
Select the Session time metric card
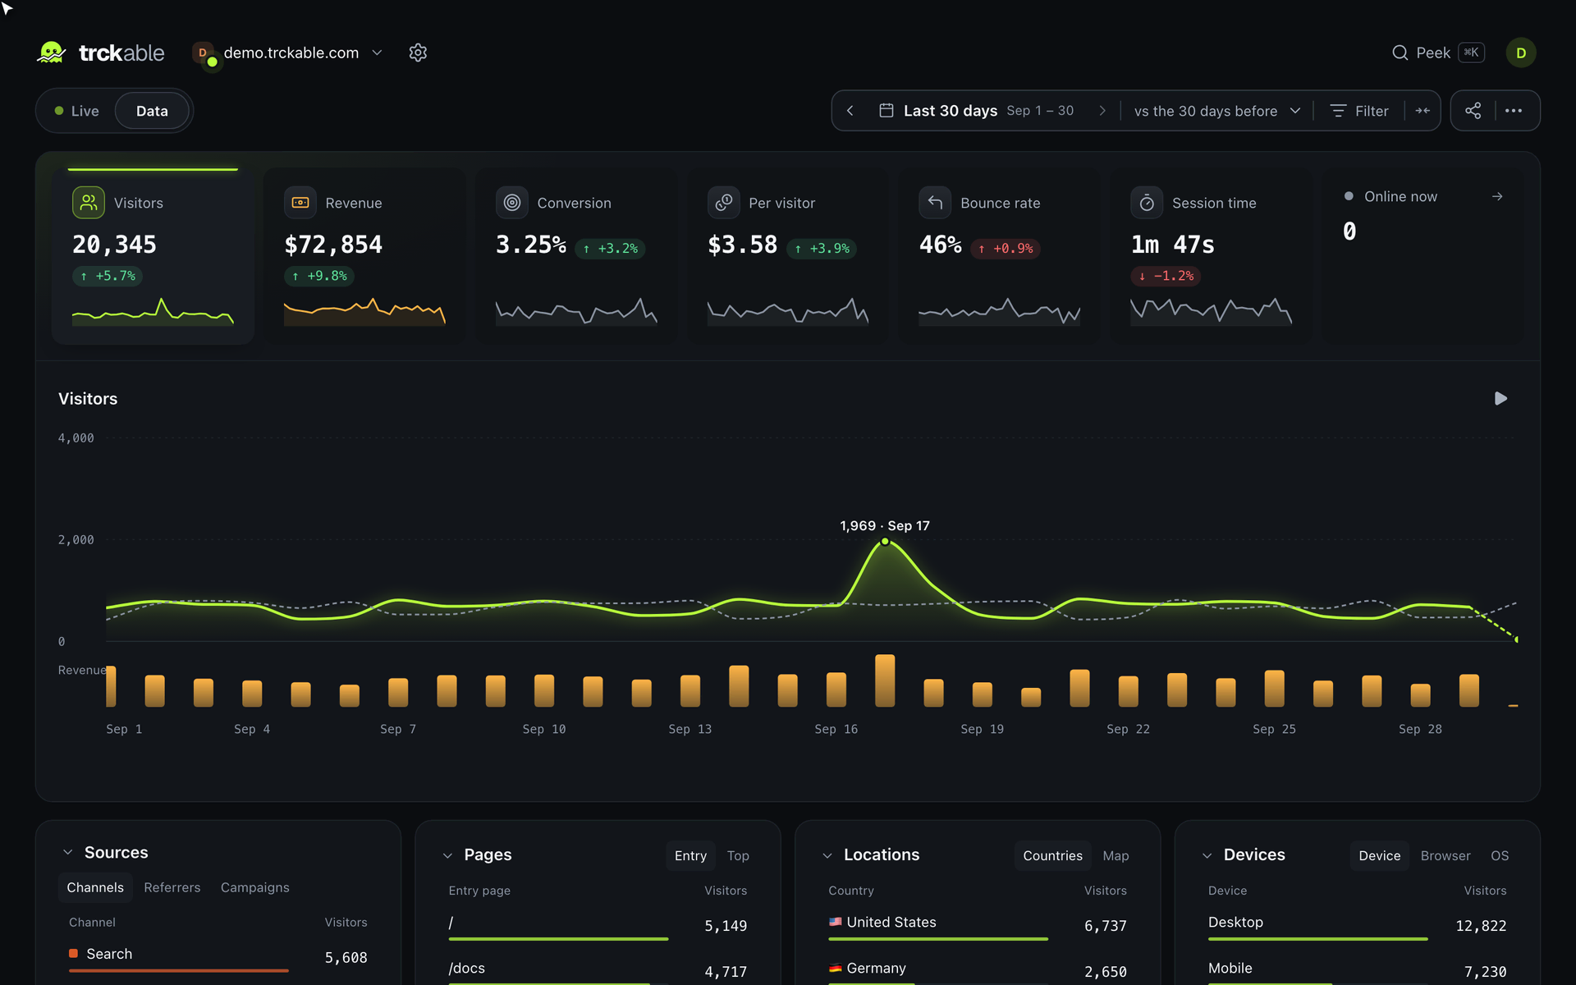[1211, 255]
